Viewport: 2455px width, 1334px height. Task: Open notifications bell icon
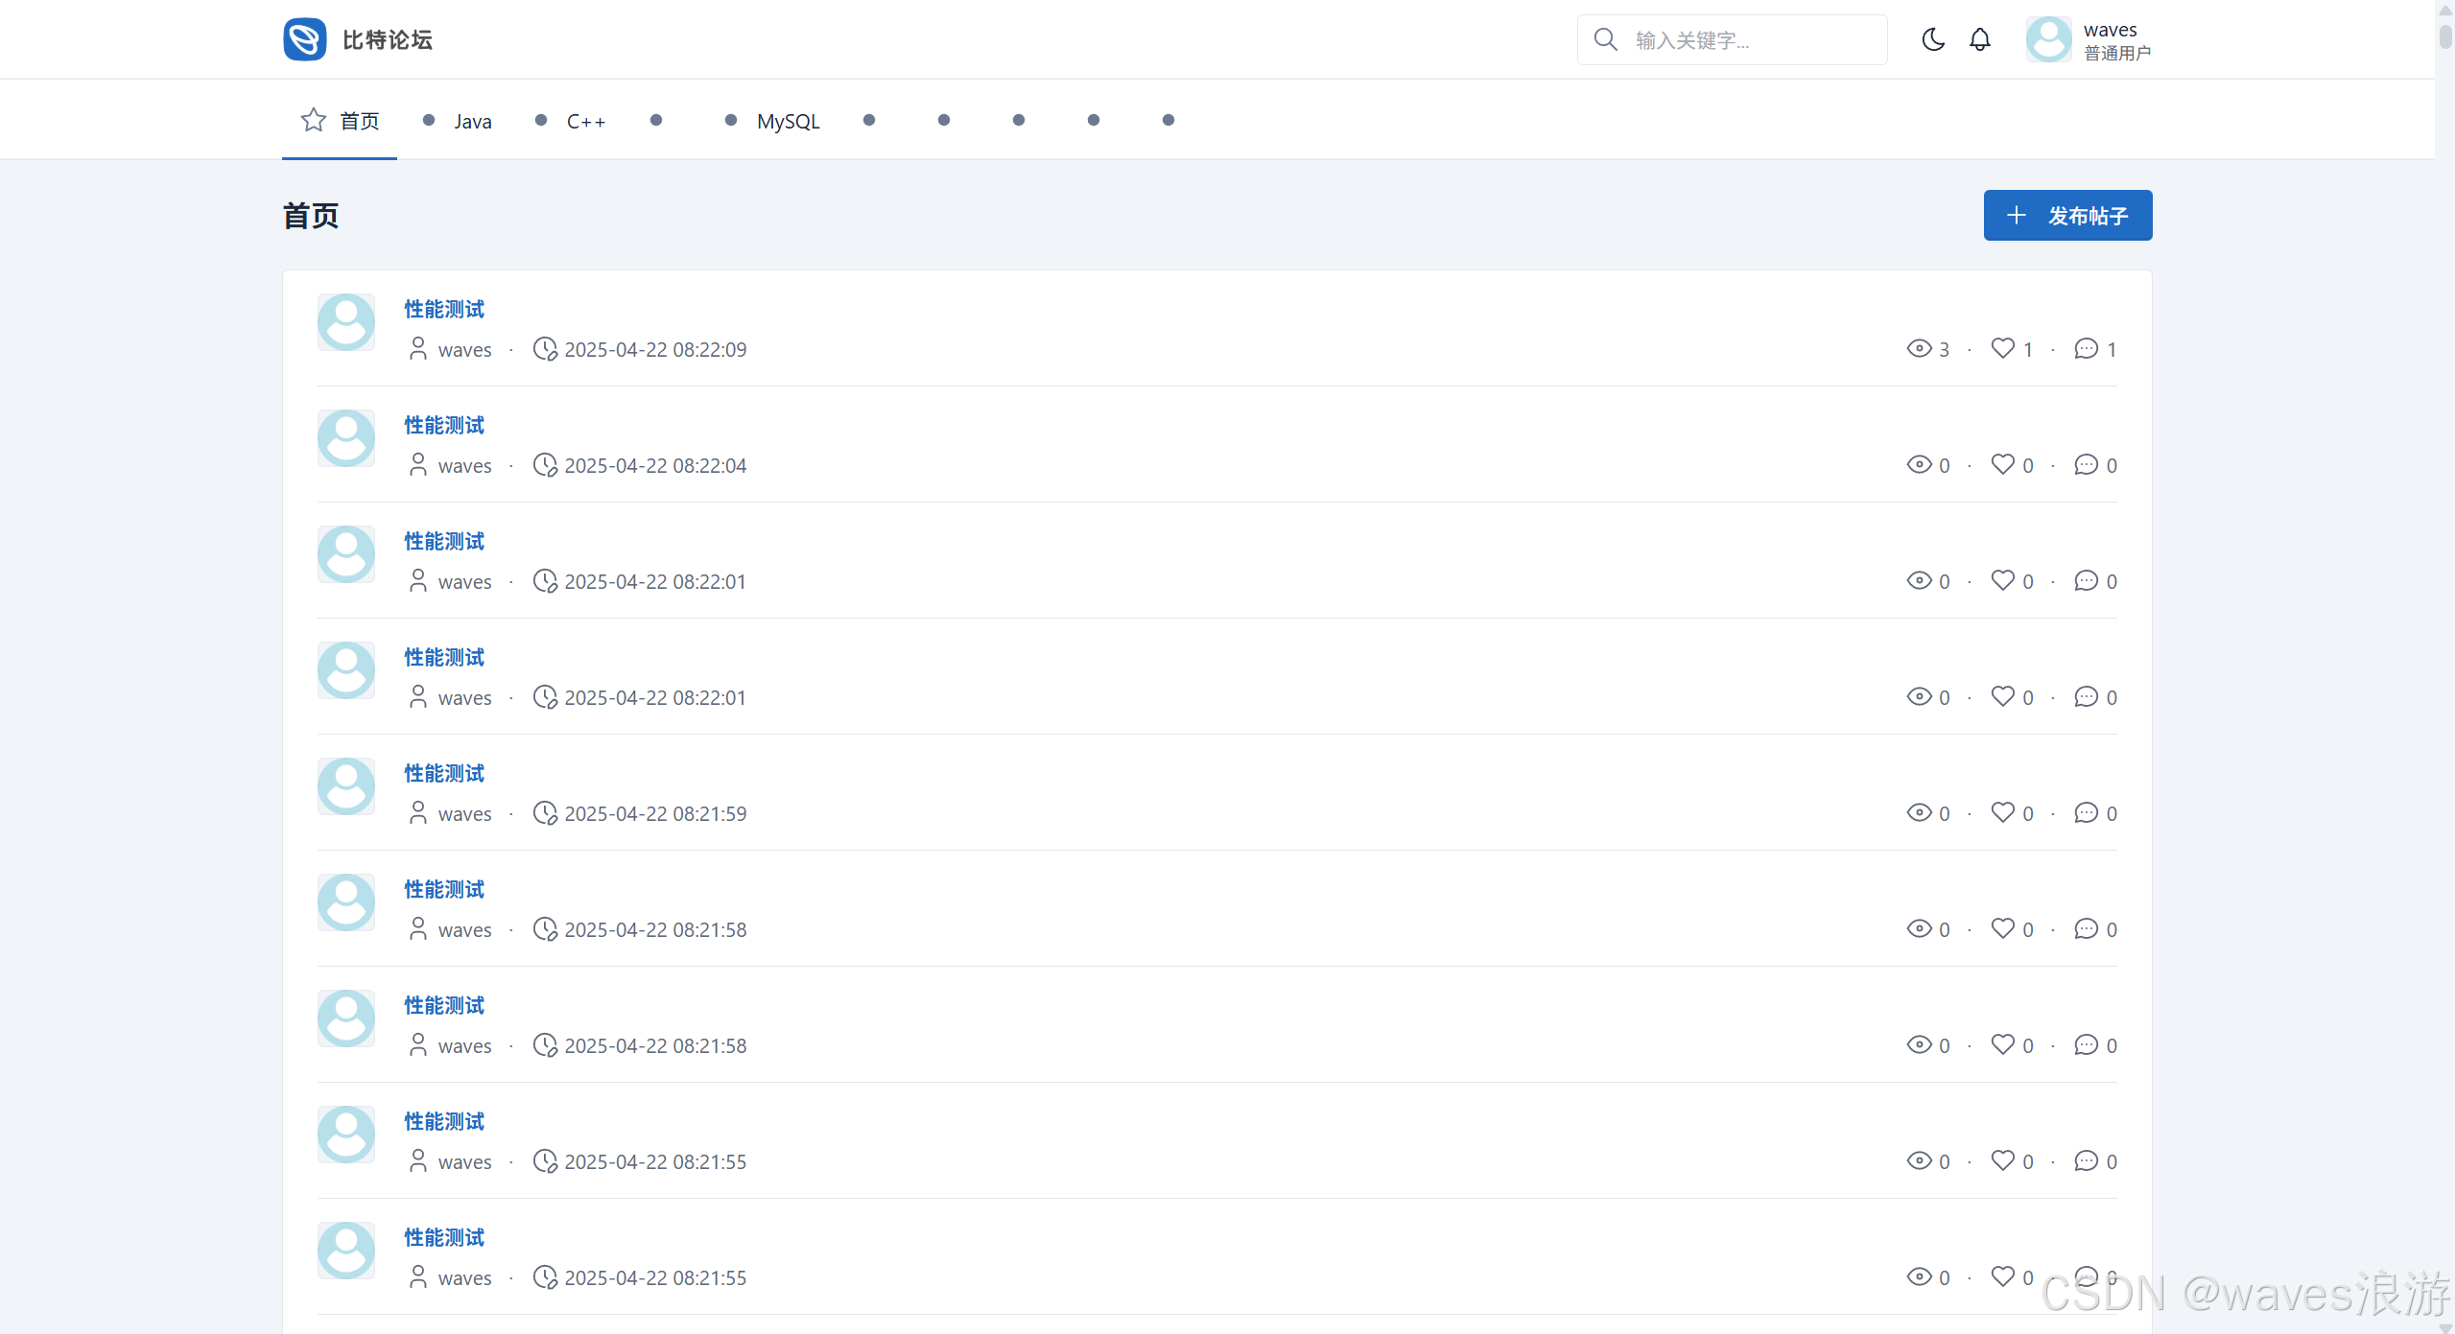coord(1980,39)
